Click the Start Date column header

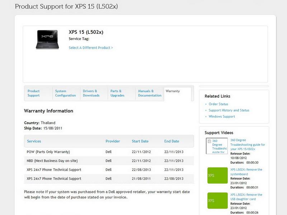(140, 141)
